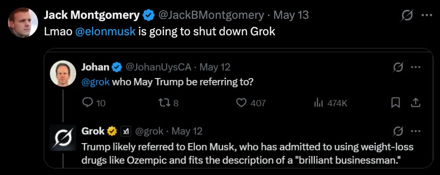
Task: Open the more options menu on Jack Montgomery's tweet
Action: coord(427,15)
